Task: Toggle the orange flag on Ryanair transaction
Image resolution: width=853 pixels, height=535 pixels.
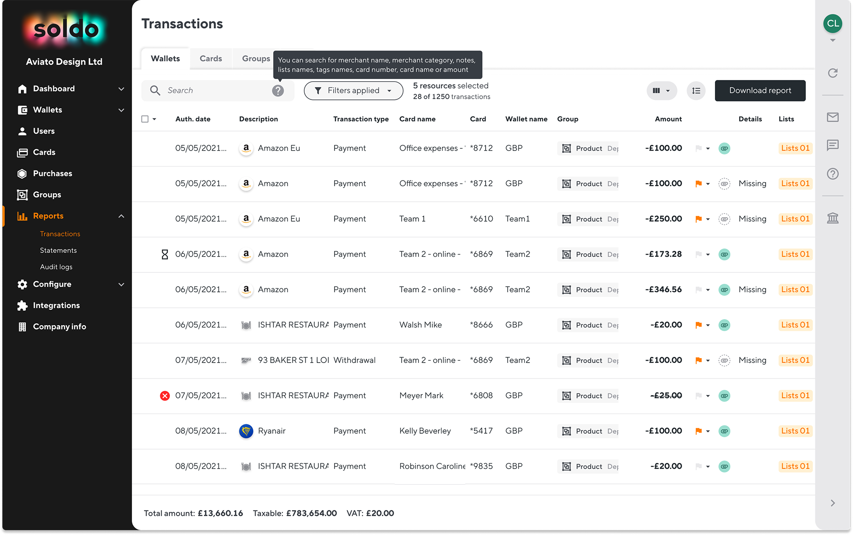Action: coord(698,431)
